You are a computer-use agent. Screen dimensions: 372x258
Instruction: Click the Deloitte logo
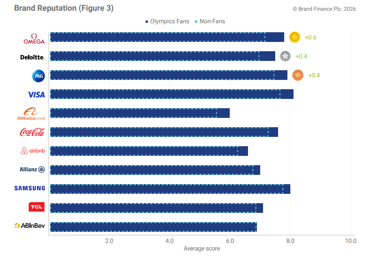click(x=33, y=57)
